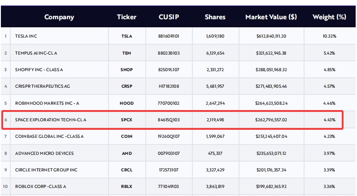
Task: Click the 10.32% weight cell
Action: (x=330, y=36)
